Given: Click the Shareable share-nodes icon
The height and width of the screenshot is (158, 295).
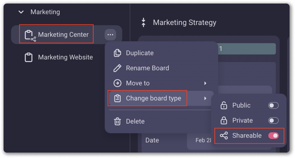Looking at the screenshot, I should tap(224, 136).
